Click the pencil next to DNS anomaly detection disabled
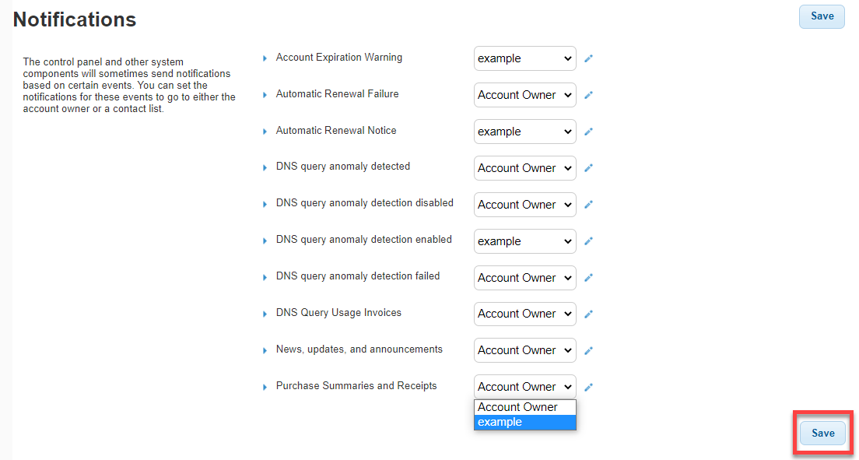The width and height of the screenshot is (859, 460). [x=589, y=205]
